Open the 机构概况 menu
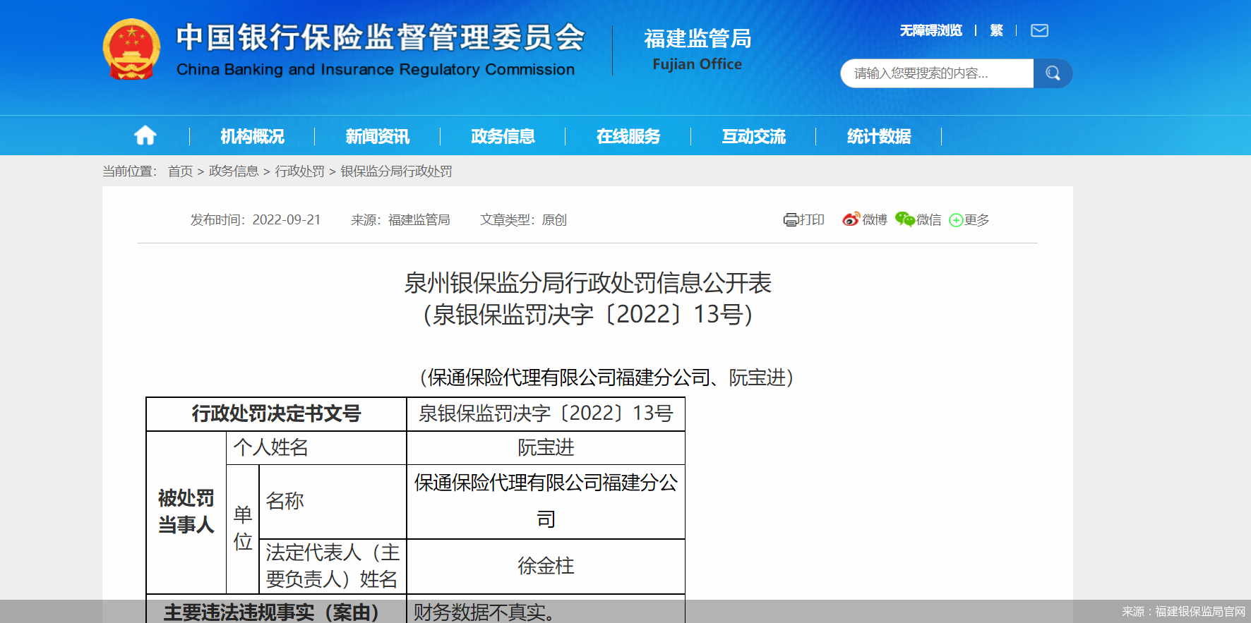Viewport: 1251px width, 623px height. 252,136
